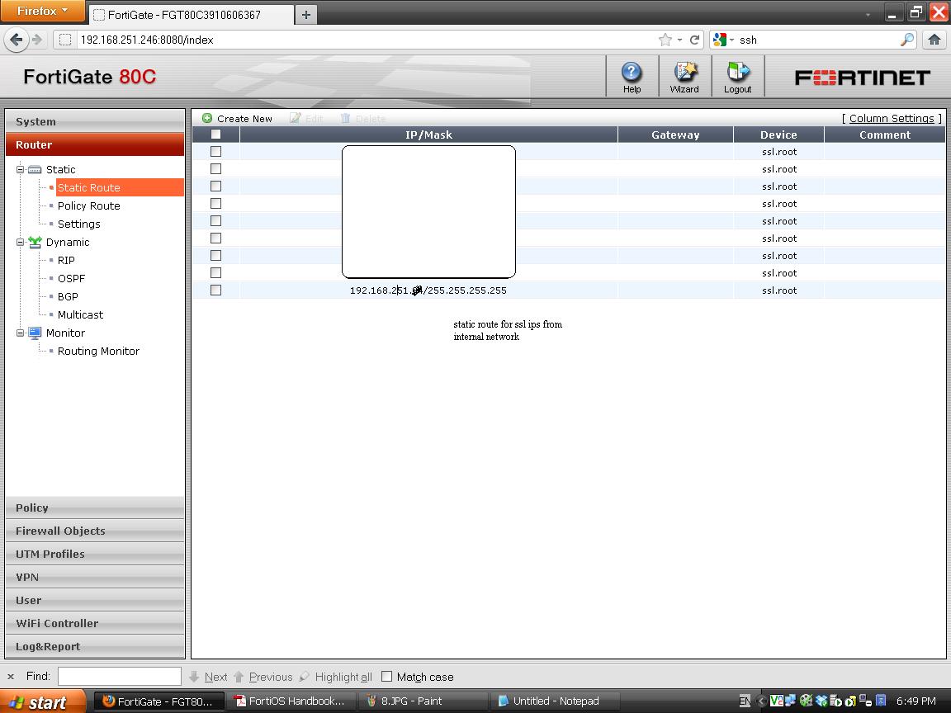The image size is (951, 713).
Task: Switch to FortiOS Handbook taskbar window
Action: [x=291, y=701]
